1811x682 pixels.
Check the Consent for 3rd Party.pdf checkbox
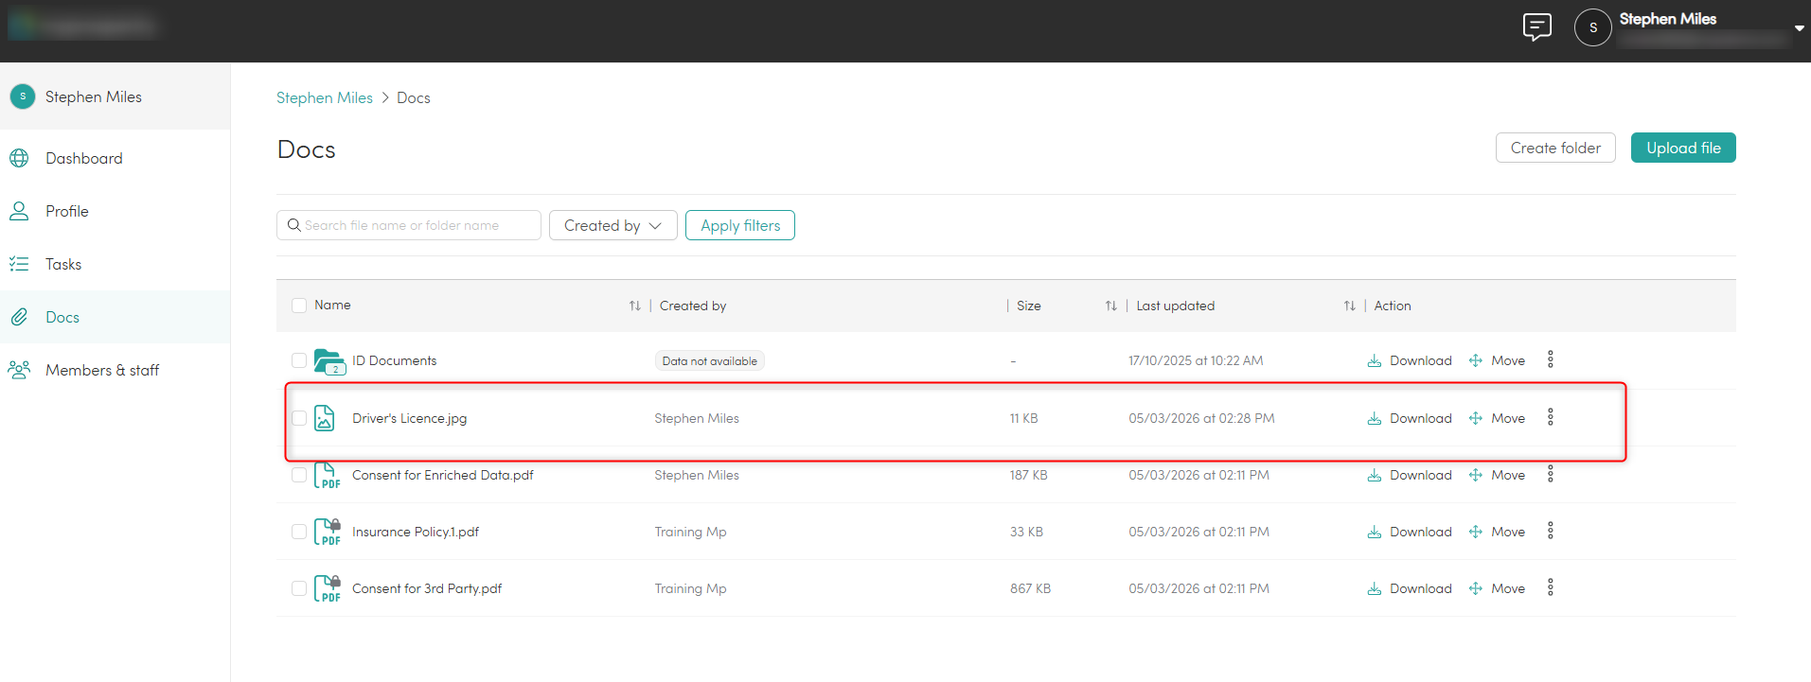[299, 588]
